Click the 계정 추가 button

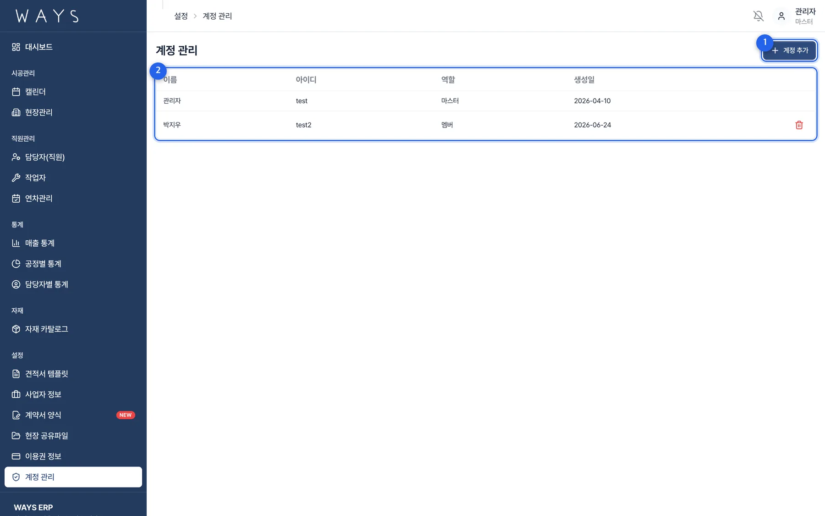(x=789, y=50)
